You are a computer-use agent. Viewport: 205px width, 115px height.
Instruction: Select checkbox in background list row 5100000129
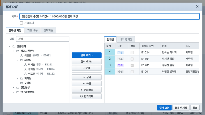(x=8, y=113)
